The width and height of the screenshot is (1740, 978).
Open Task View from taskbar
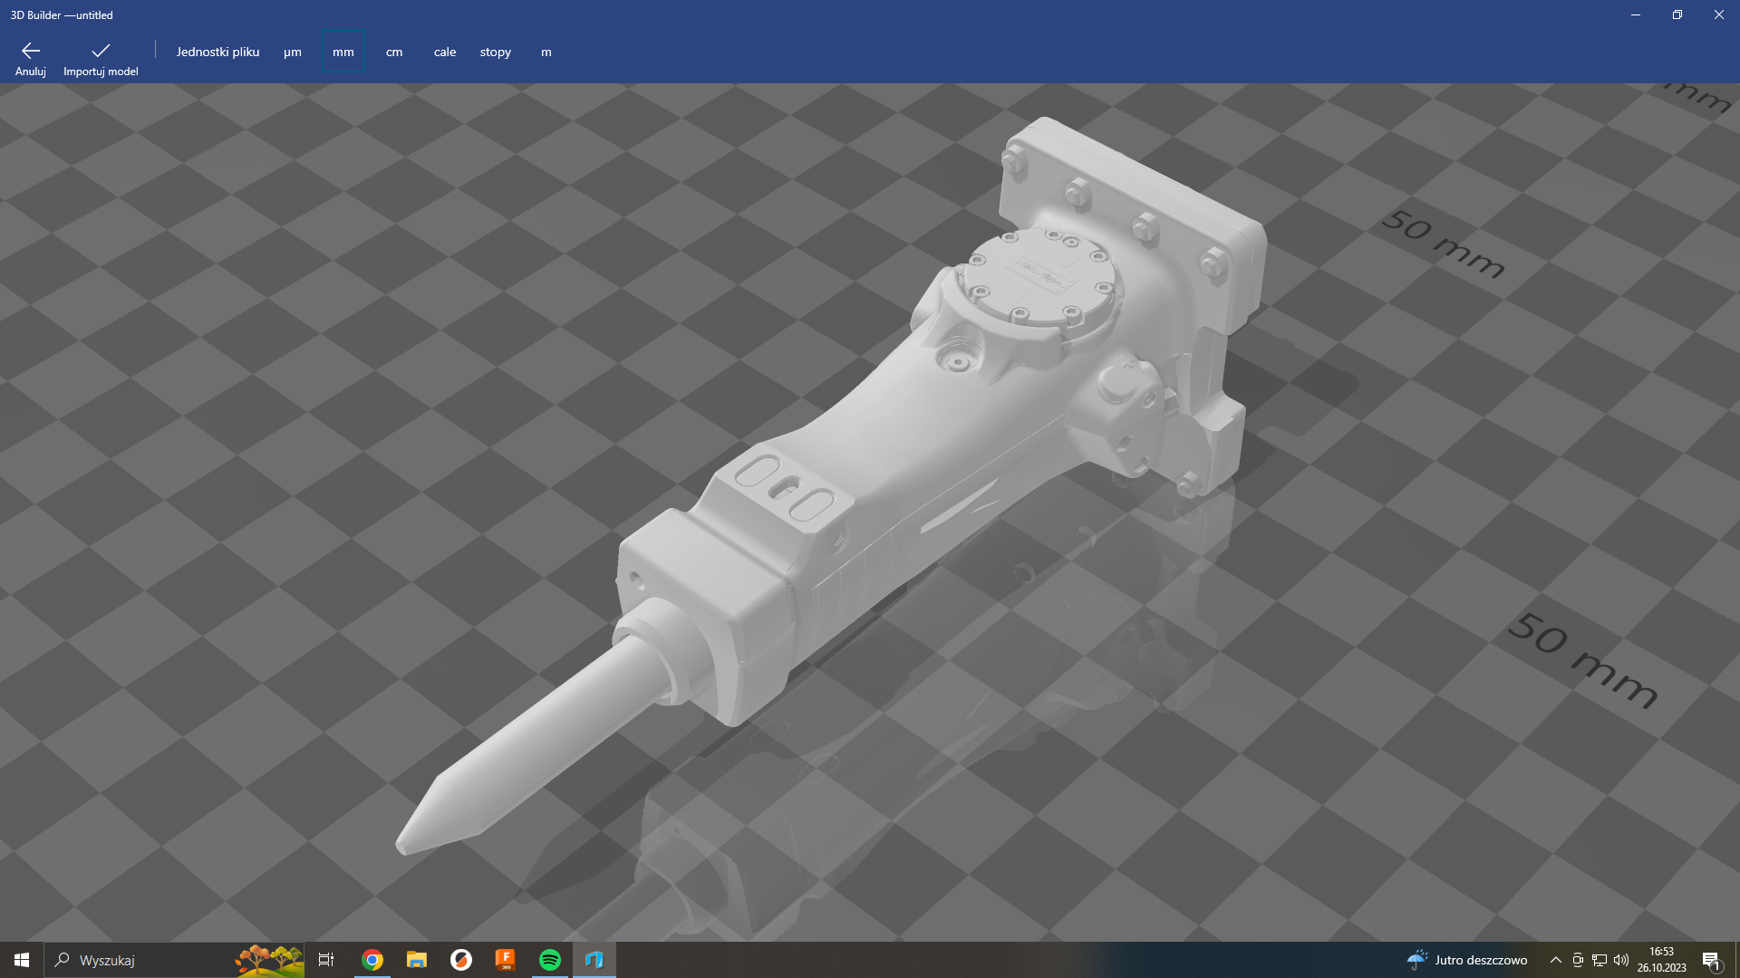tap(326, 960)
